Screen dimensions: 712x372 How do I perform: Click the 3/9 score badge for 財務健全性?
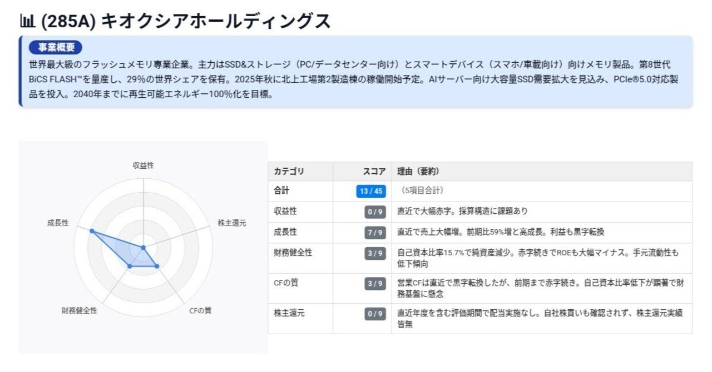click(375, 253)
